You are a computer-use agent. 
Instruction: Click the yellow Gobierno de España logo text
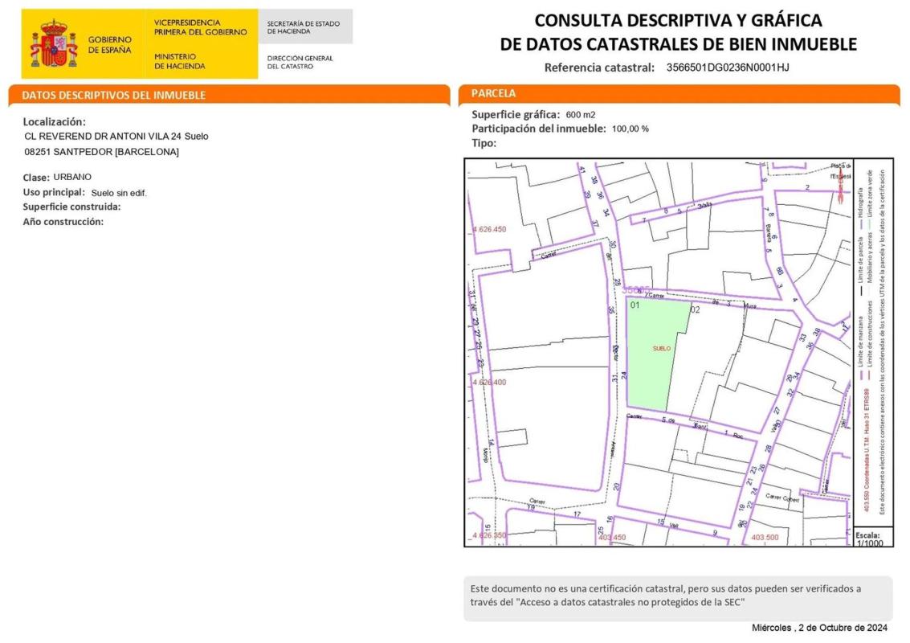coord(109,44)
